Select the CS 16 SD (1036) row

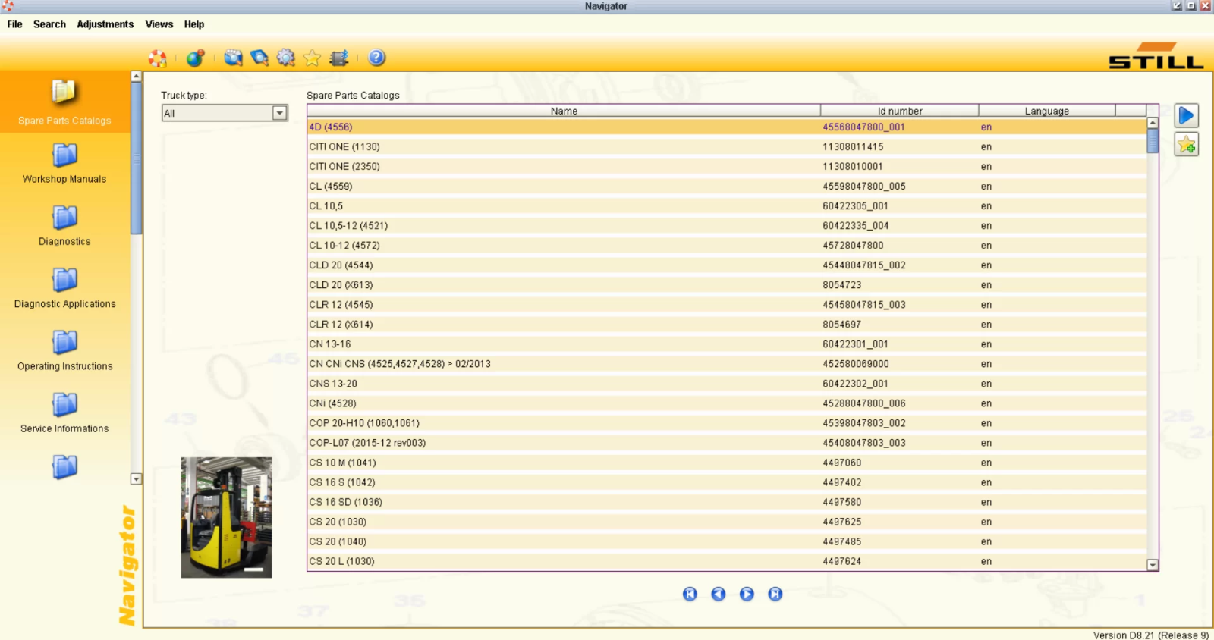coord(727,502)
